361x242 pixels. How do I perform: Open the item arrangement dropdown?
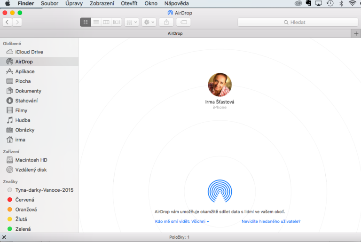click(131, 22)
